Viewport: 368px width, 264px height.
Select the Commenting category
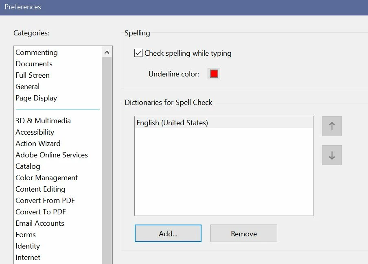(37, 52)
